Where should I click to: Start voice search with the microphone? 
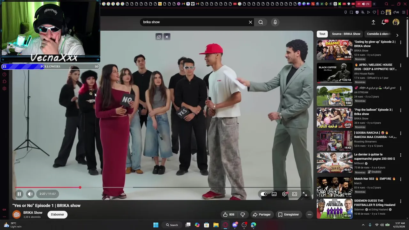[x=275, y=22]
